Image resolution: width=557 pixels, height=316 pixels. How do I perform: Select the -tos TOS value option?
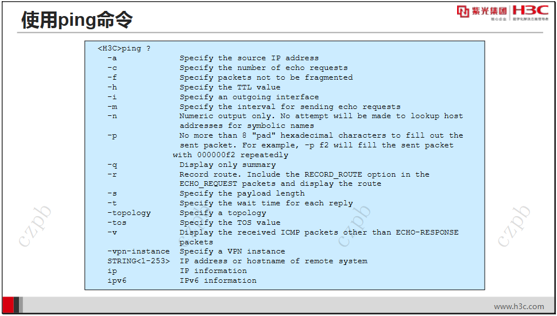(x=194, y=223)
